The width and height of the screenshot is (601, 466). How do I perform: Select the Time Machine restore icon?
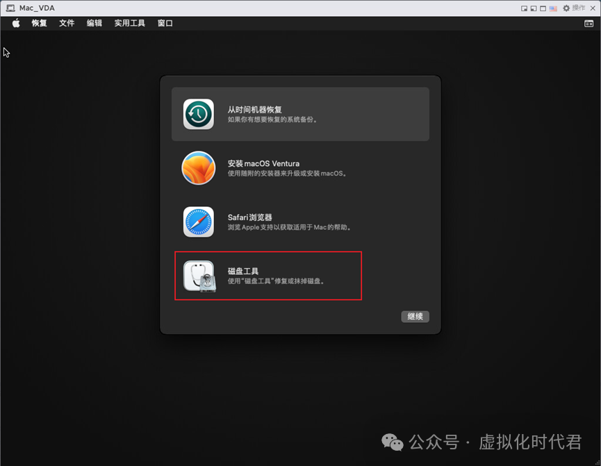(198, 114)
